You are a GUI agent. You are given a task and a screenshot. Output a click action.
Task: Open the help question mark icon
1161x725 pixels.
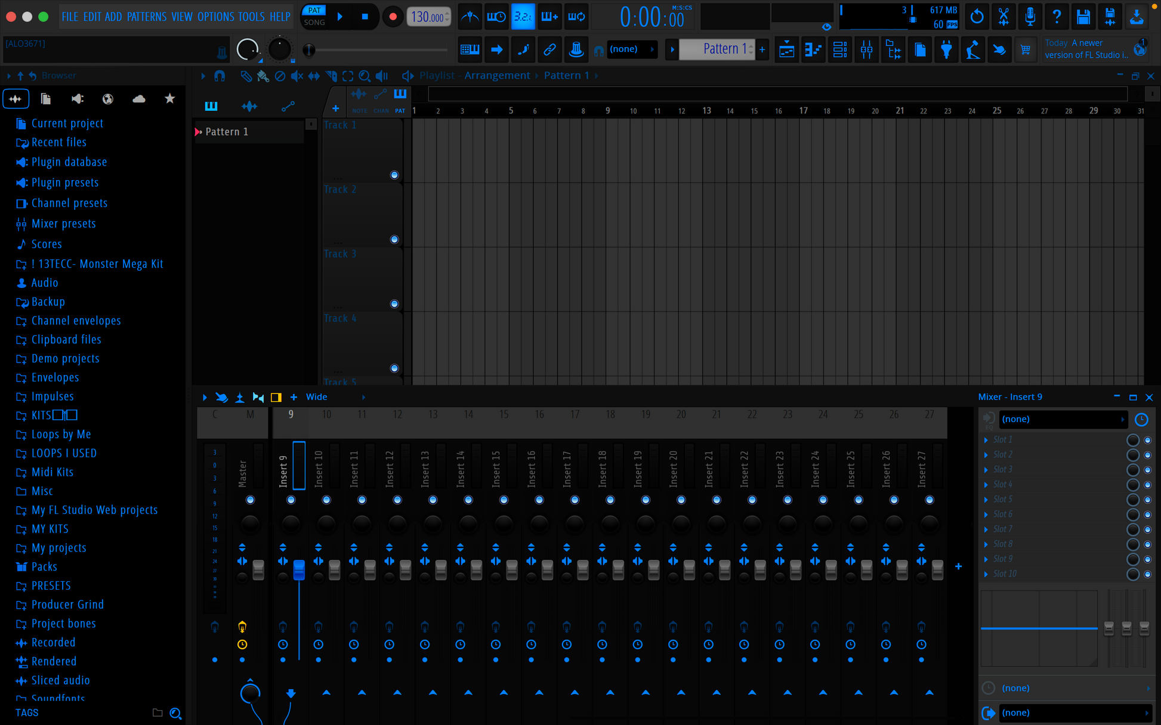1057,17
